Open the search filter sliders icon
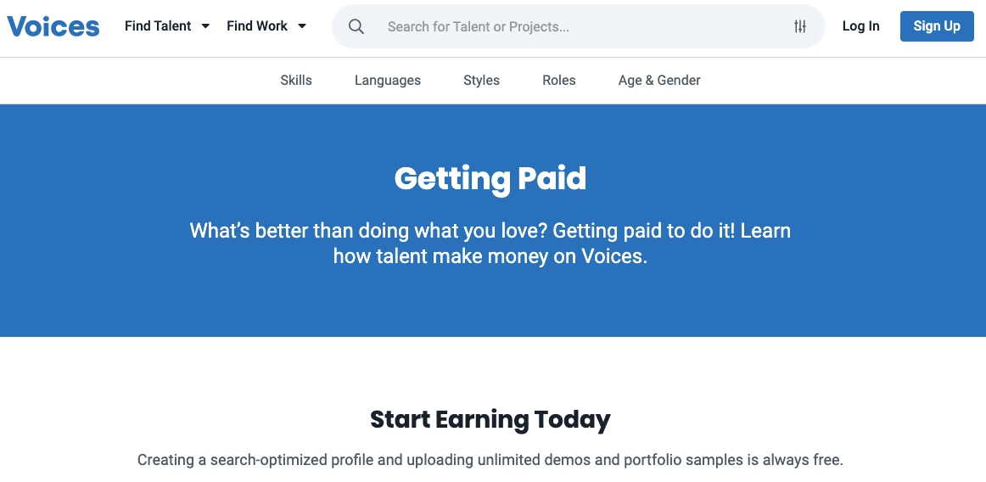 [800, 26]
